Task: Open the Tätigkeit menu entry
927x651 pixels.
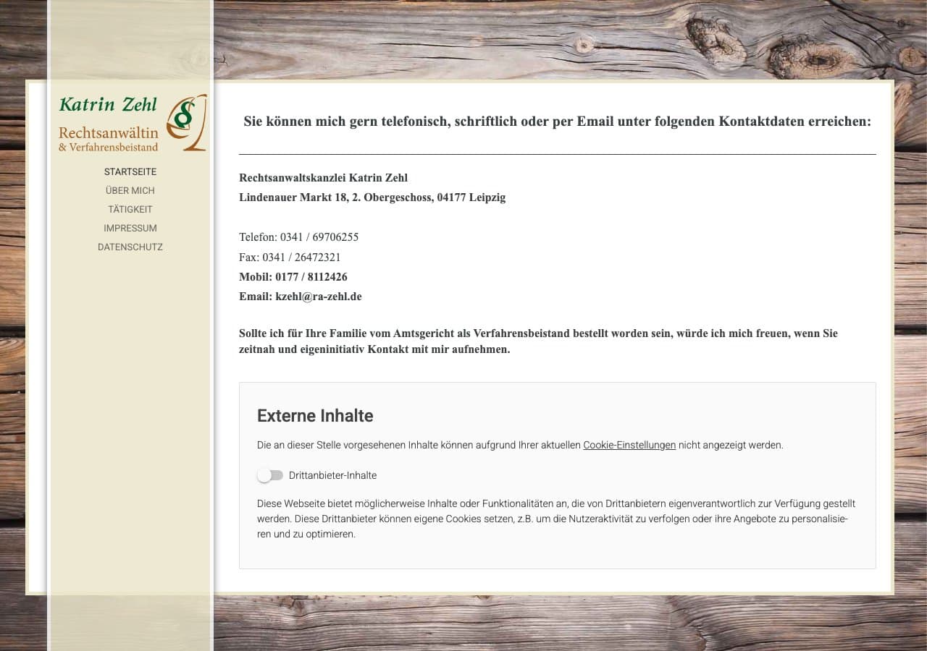Action: pos(130,209)
